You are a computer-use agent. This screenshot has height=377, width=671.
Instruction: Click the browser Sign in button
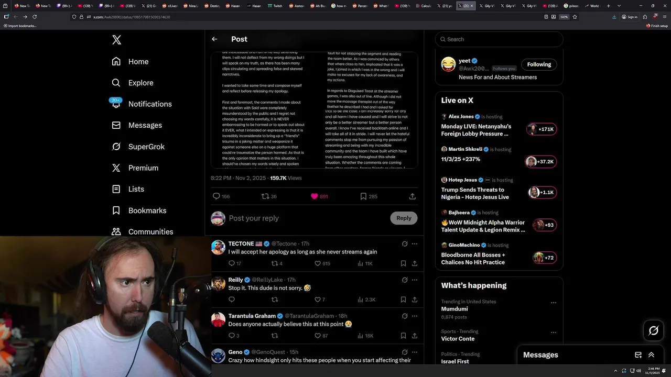coord(630,17)
